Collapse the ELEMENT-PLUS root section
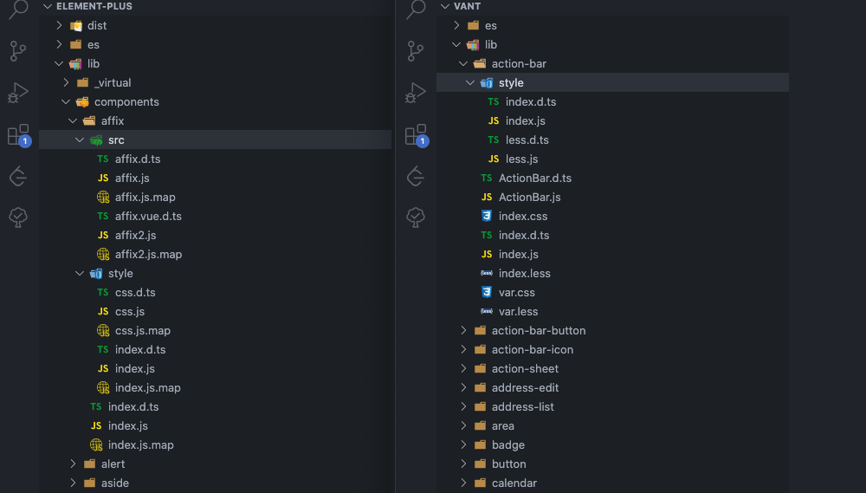 point(48,6)
